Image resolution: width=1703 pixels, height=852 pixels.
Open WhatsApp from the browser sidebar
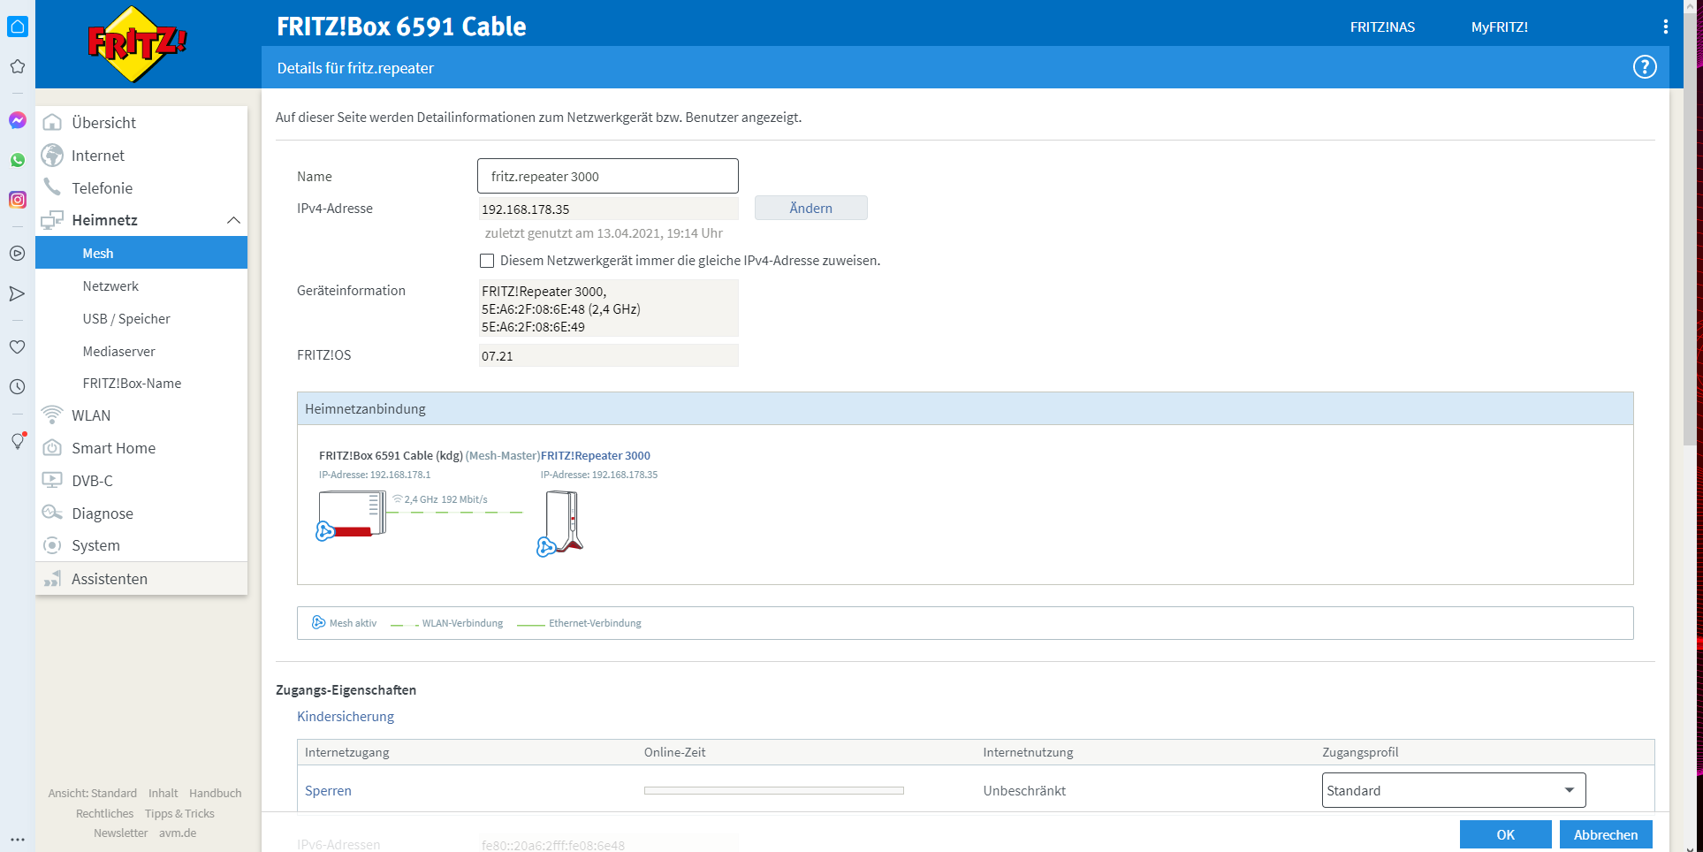tap(18, 160)
